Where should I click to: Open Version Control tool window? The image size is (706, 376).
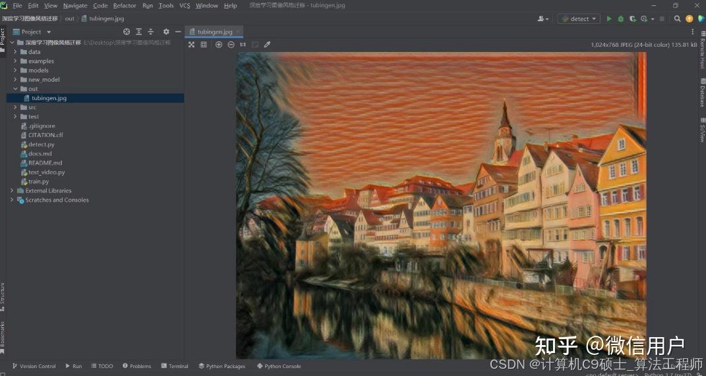[34, 366]
